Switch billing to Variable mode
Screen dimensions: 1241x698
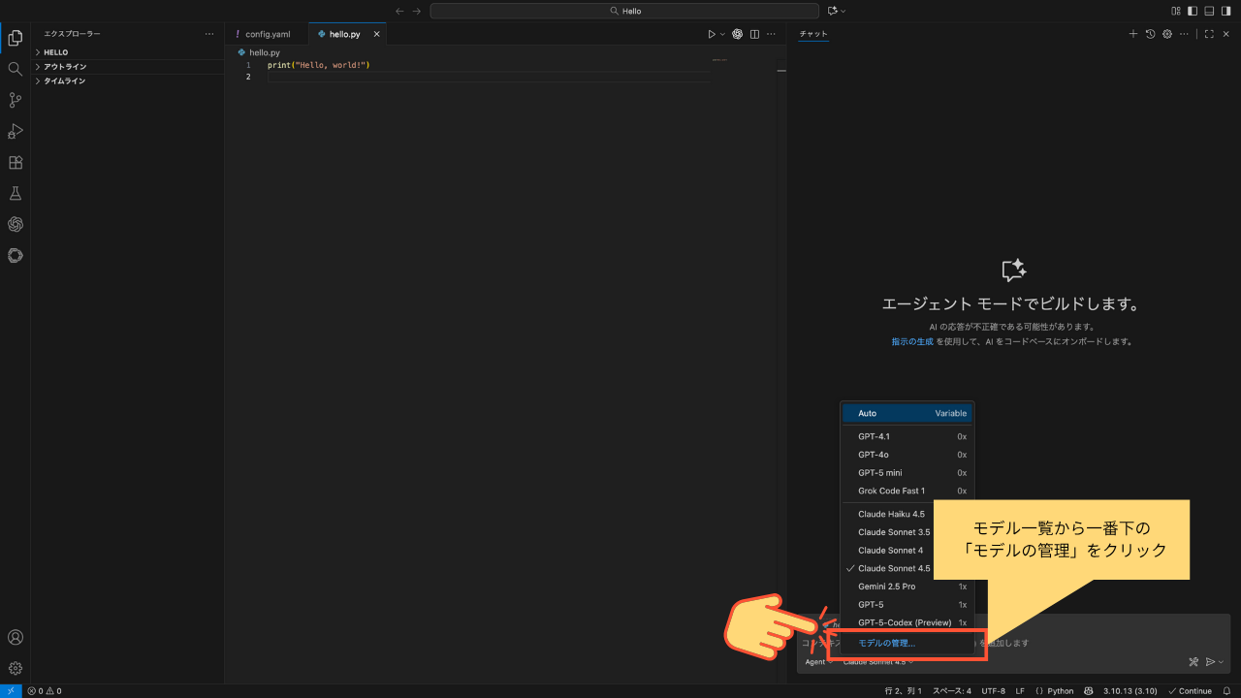coord(949,413)
